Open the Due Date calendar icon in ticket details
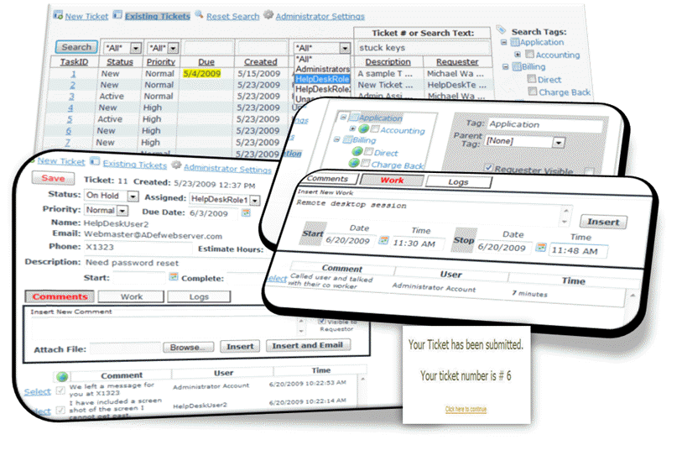 point(246,212)
